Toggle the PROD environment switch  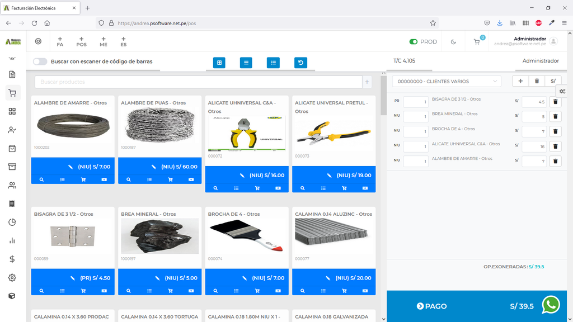tap(414, 41)
